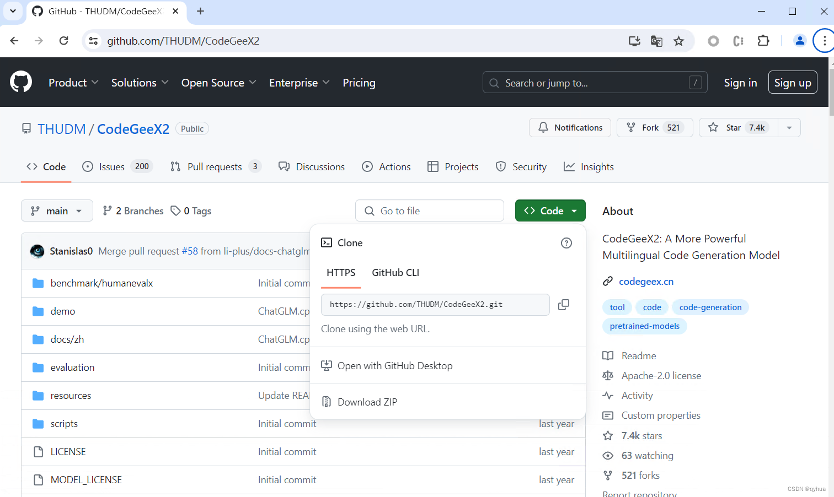Open the Security tab

[521, 167]
